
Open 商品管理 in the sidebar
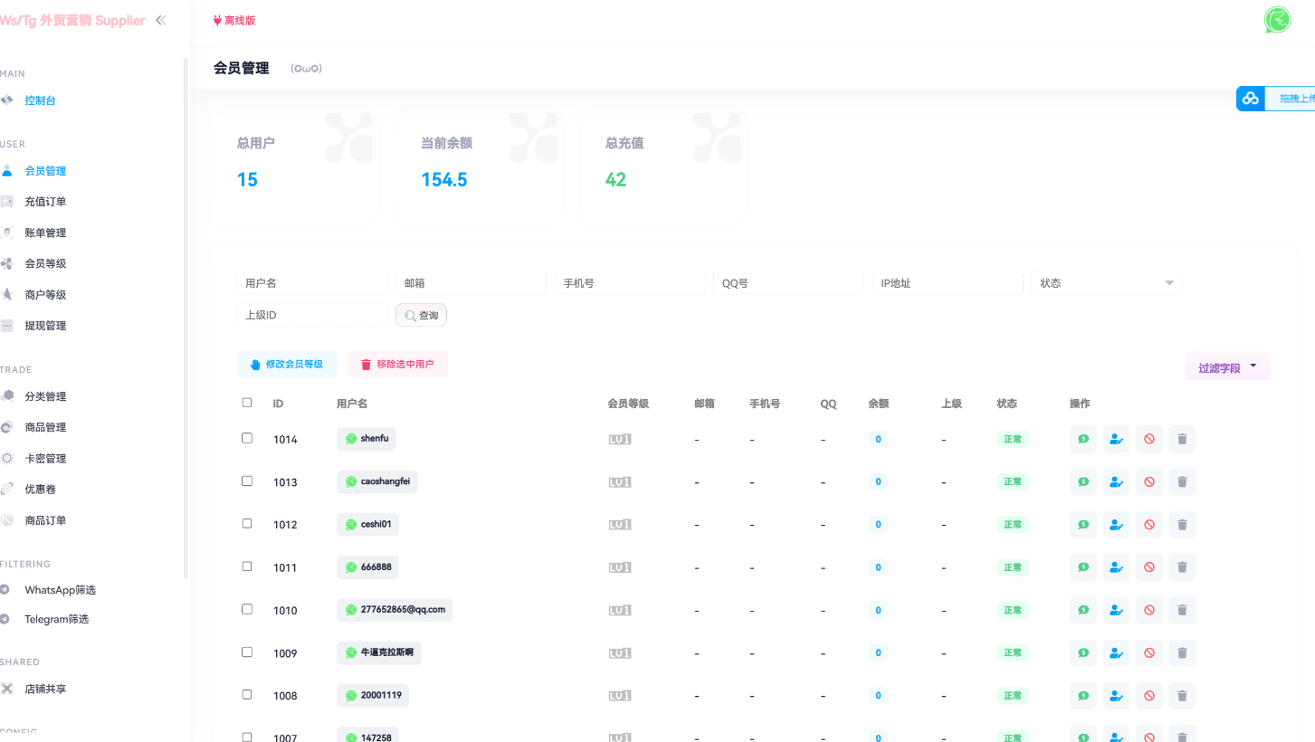point(45,427)
